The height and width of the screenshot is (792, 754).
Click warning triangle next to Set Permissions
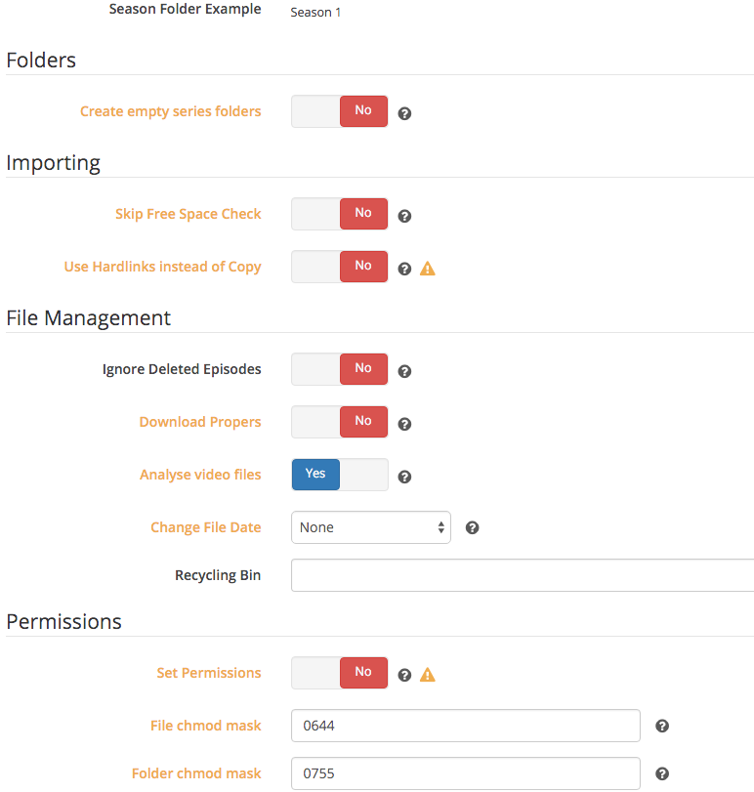point(428,674)
